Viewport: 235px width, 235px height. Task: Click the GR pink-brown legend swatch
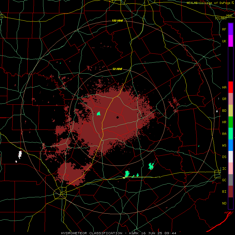[231, 99]
